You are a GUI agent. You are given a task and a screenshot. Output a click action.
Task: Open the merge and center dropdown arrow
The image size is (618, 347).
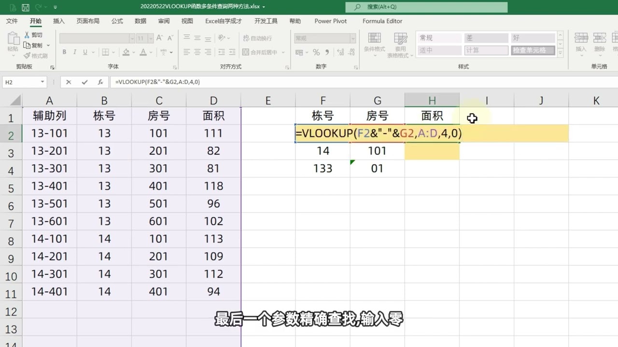pyautogui.click(x=282, y=52)
